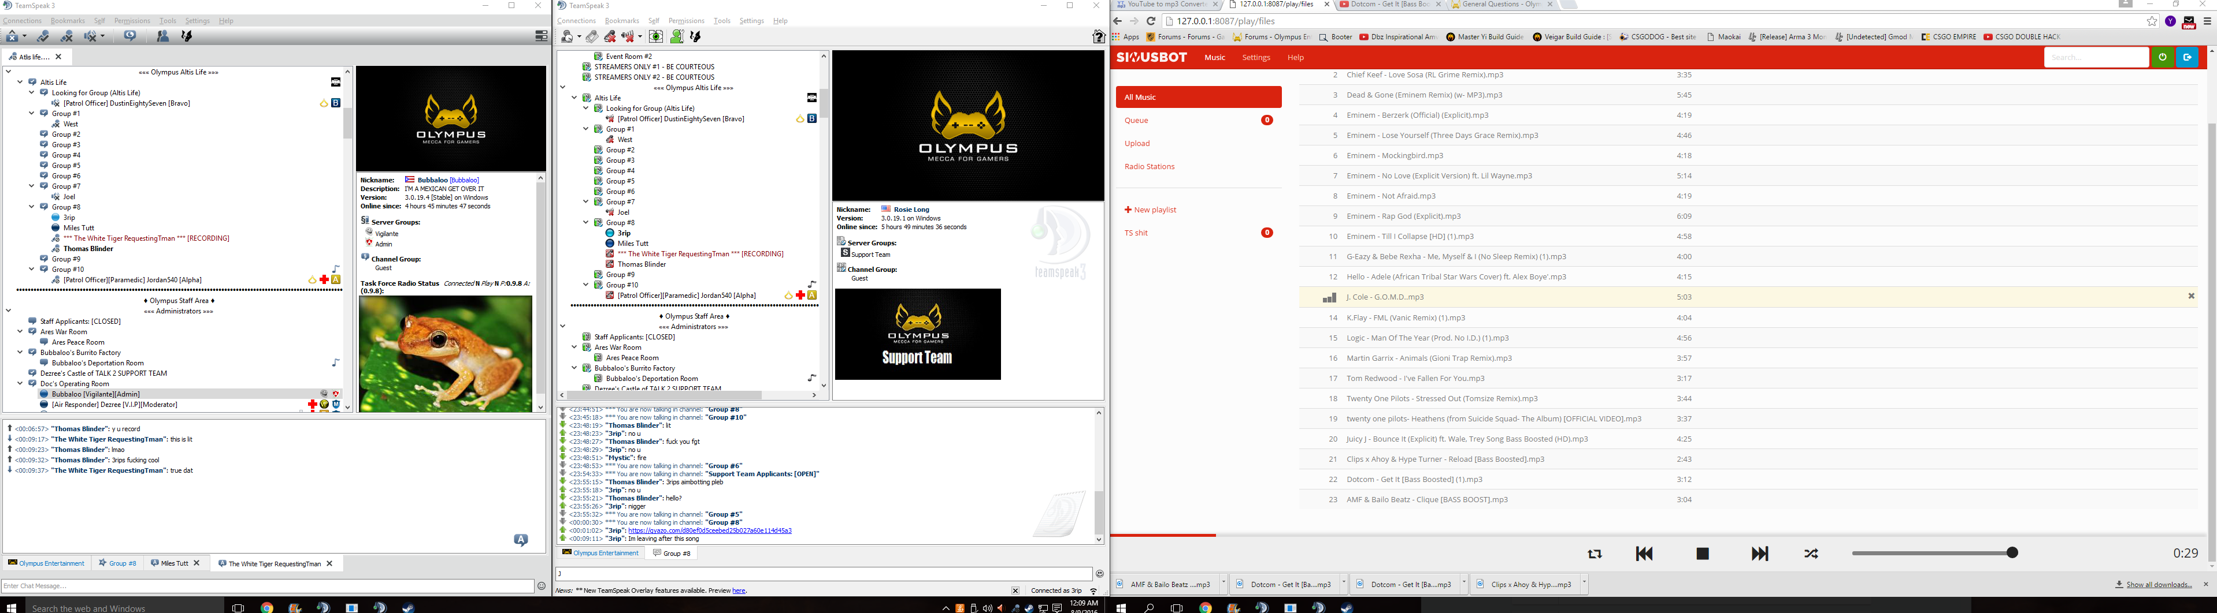Switch to Olympus Entertainment tab in right TeamSpeak
The height and width of the screenshot is (613, 2217).
[600, 553]
